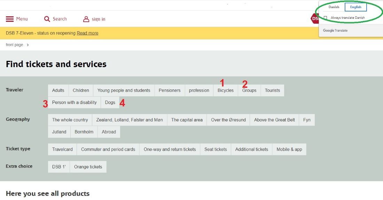The height and width of the screenshot is (200, 383).
Task: Choose Additional tickets filter
Action: point(252,150)
